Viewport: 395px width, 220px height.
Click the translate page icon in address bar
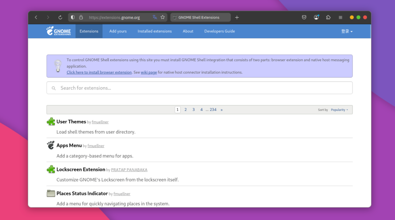coord(155,18)
